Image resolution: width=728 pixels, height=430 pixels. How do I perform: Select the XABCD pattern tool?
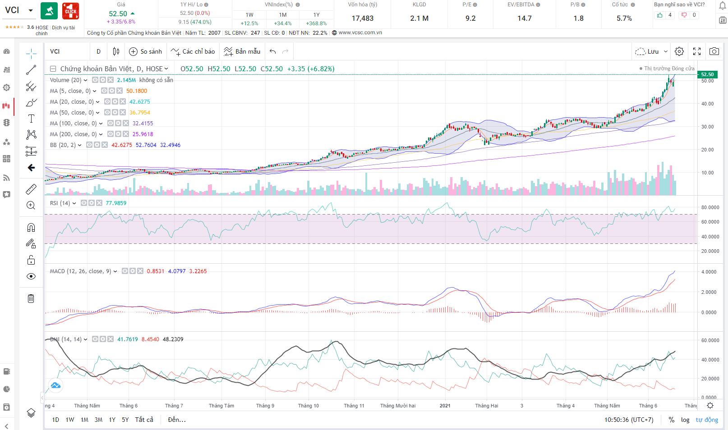[31, 134]
